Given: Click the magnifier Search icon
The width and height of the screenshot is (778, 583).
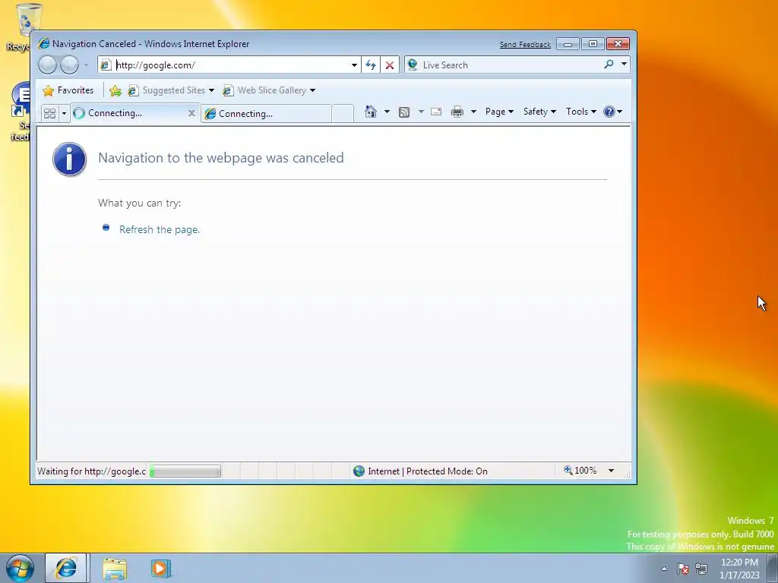Looking at the screenshot, I should (609, 65).
